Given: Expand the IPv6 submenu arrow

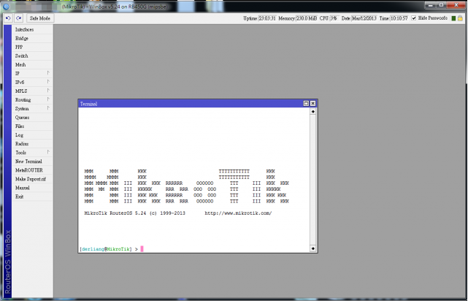Looking at the screenshot, I should pos(48,82).
